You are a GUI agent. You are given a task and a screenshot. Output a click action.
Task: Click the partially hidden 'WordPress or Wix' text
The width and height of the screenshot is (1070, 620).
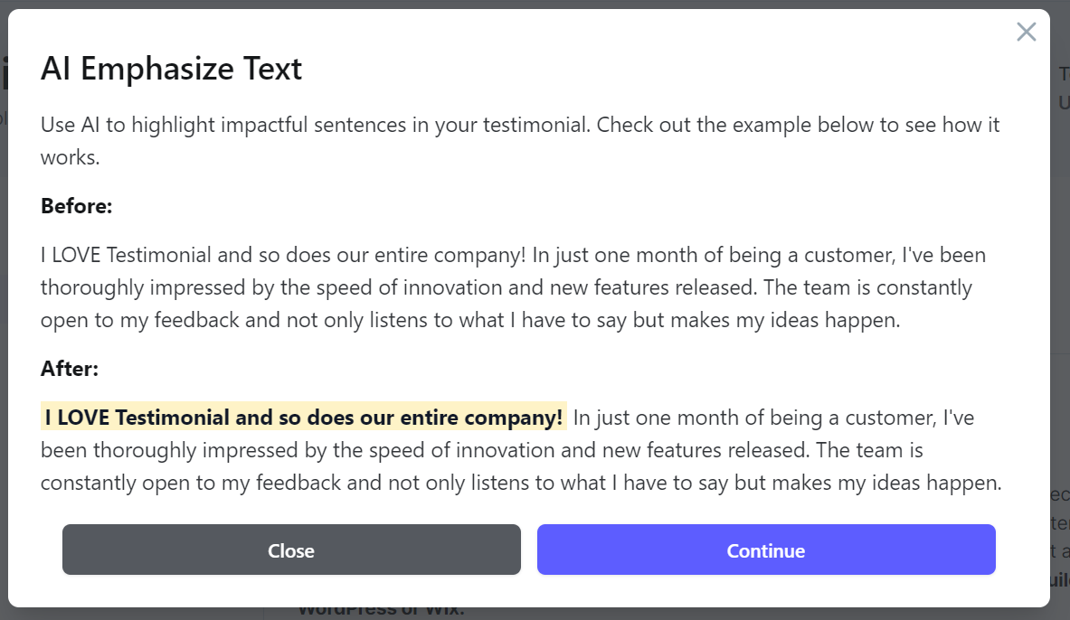point(381,610)
